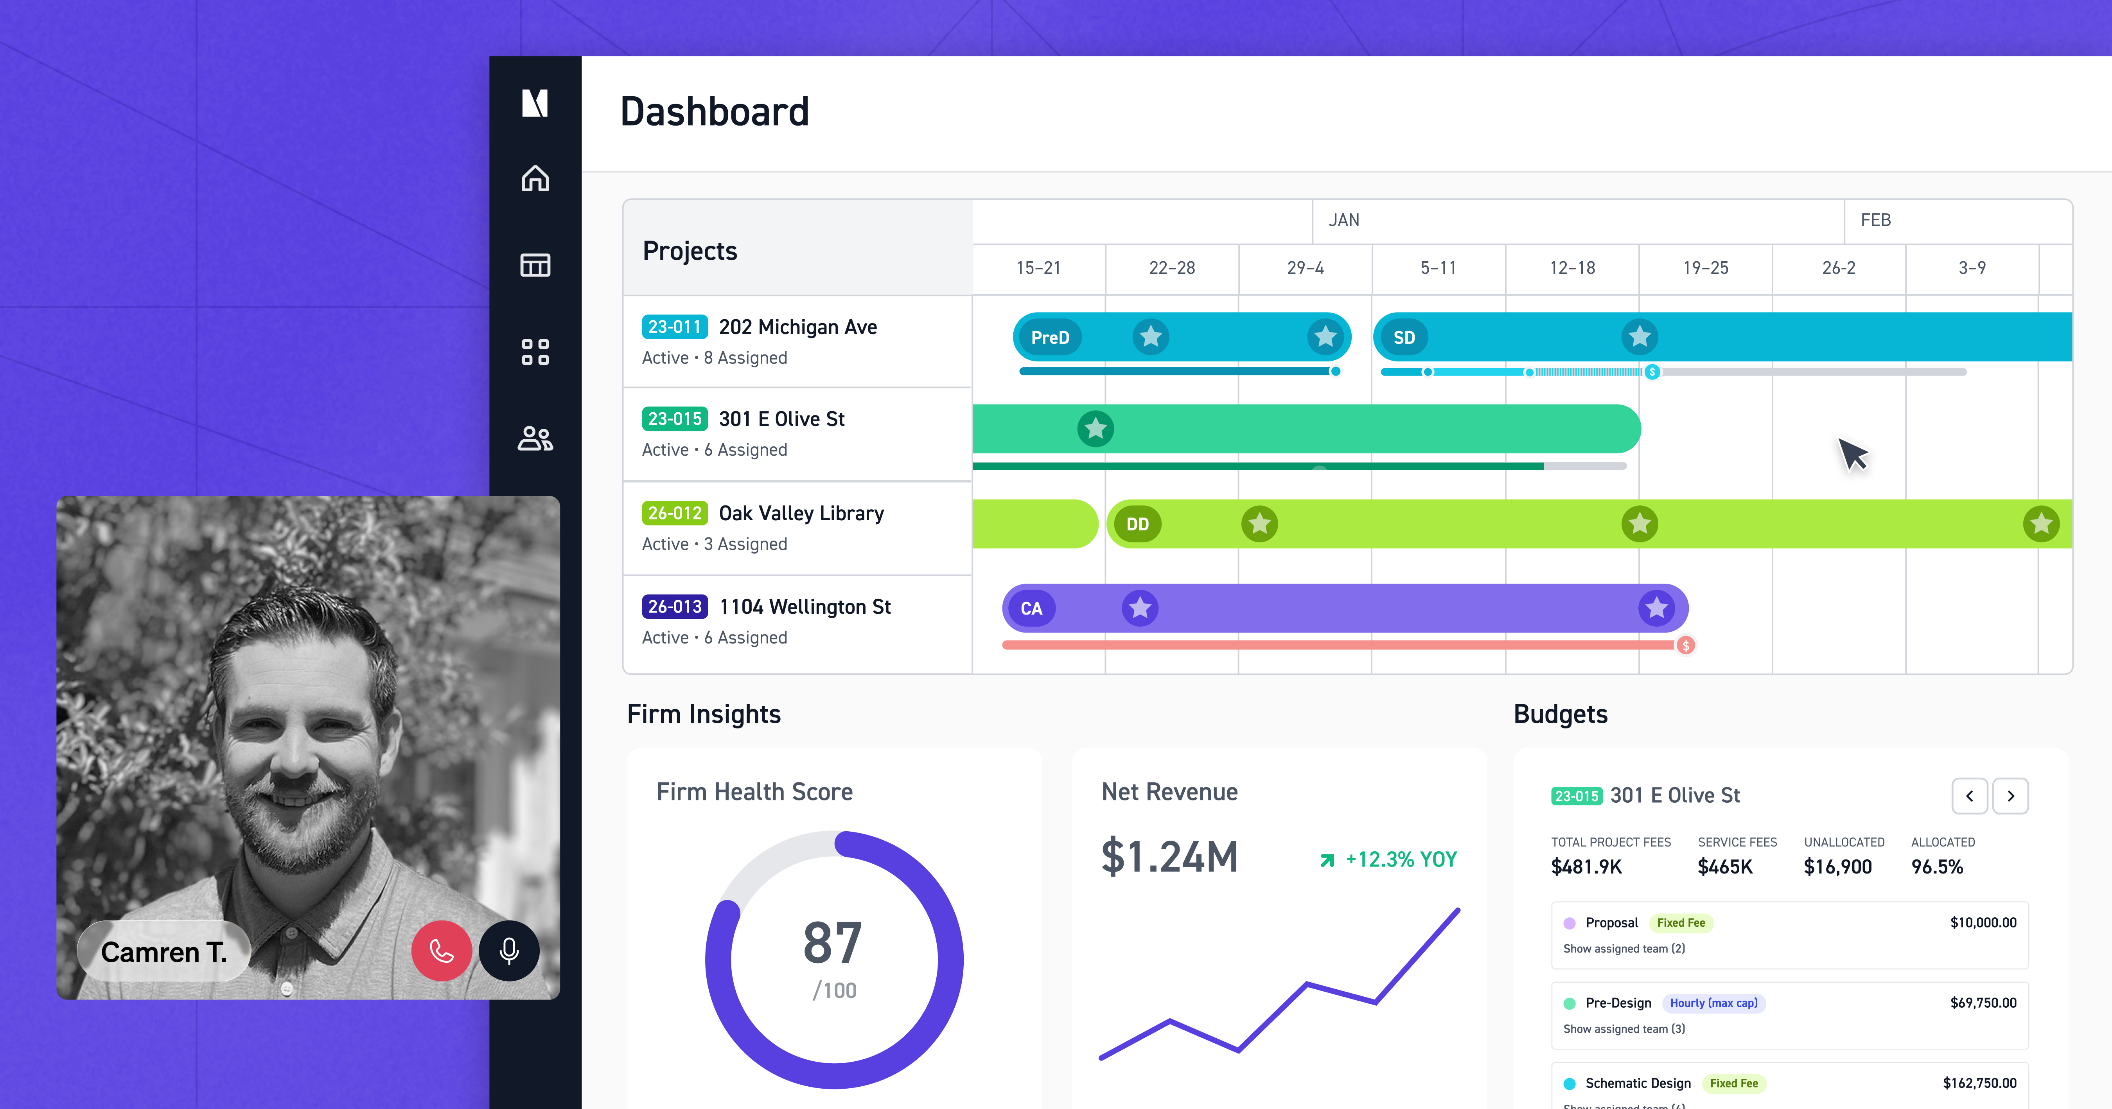This screenshot has width=2112, height=1109.
Task: Open the table view sidebar icon
Action: click(x=535, y=265)
